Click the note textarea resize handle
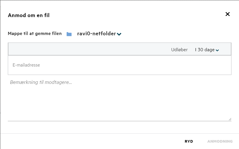The image size is (239, 149). (230, 119)
